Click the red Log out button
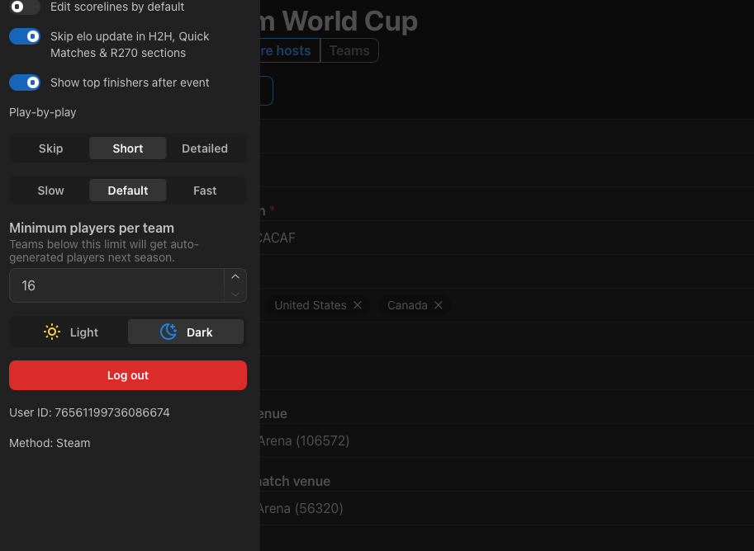This screenshot has height=551, width=754. pos(128,375)
